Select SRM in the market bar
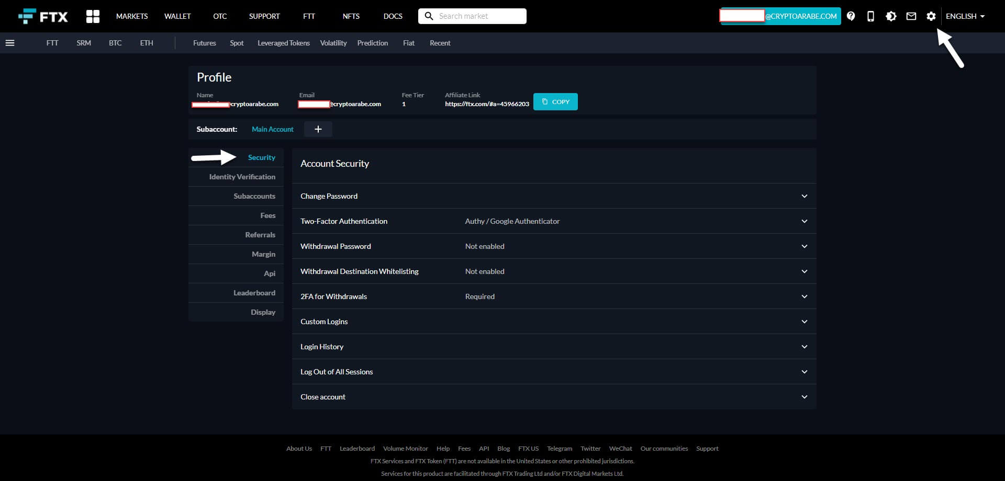Viewport: 1005px width, 481px height. (84, 43)
